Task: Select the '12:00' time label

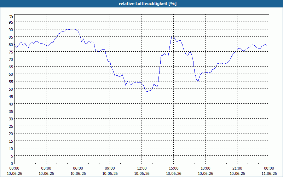Action: click(x=142, y=169)
